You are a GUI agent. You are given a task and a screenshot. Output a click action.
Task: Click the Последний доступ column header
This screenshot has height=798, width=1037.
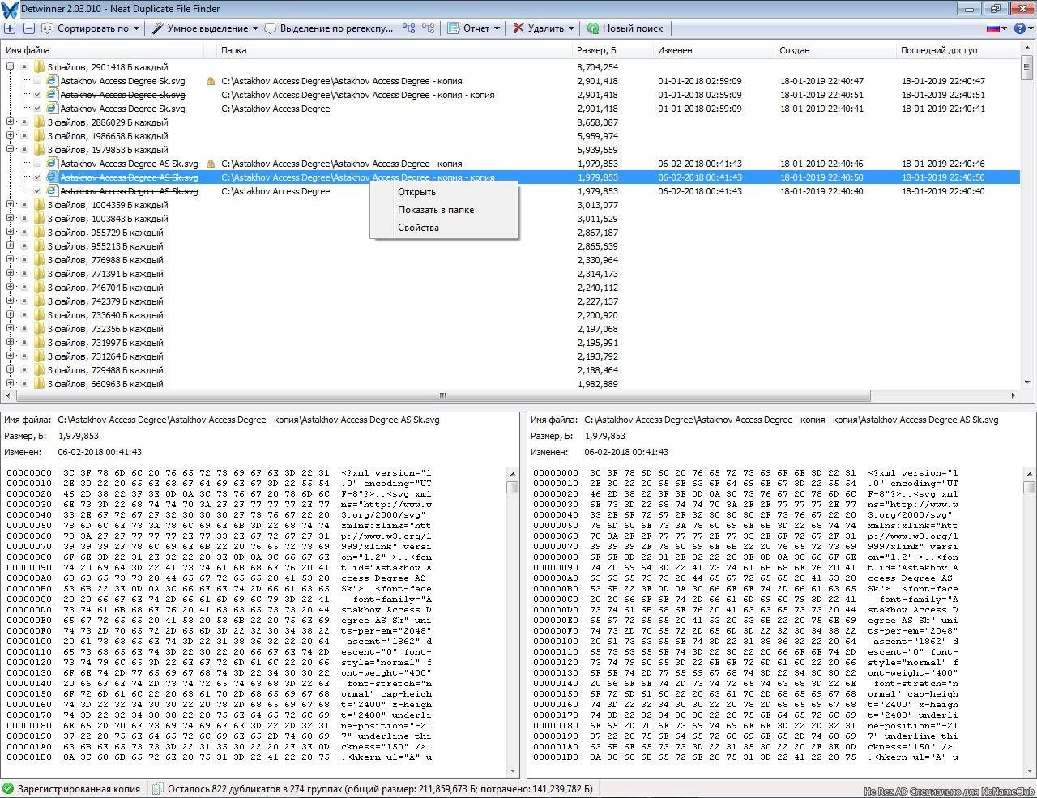click(958, 50)
